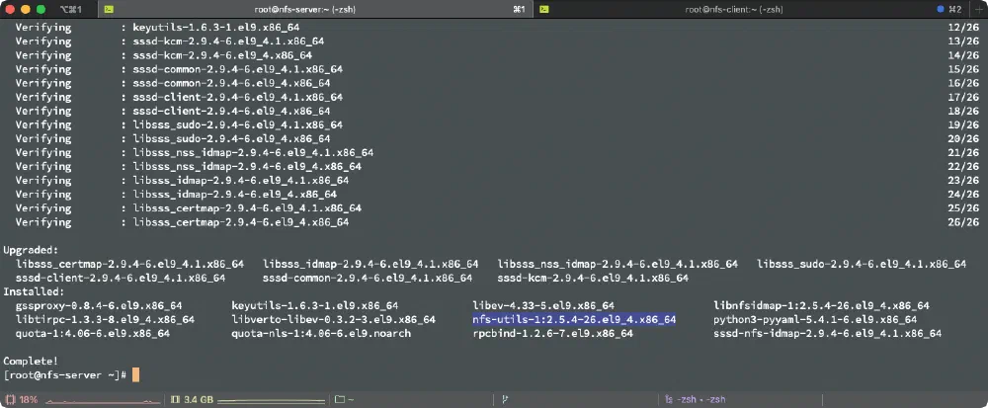Screen dimensions: 988x408
Task: Click the 3.4 GB memory value
Action: coord(199,399)
